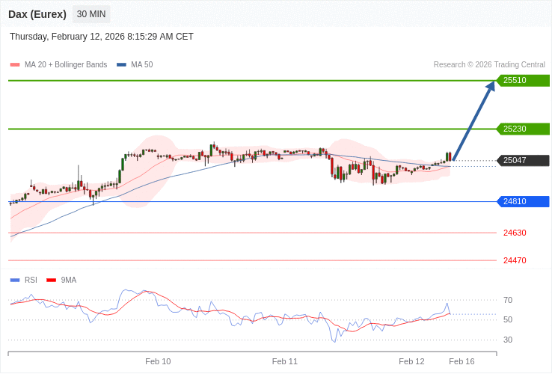Click the 24470 support level label
The height and width of the screenshot is (374, 552).
click(515, 260)
